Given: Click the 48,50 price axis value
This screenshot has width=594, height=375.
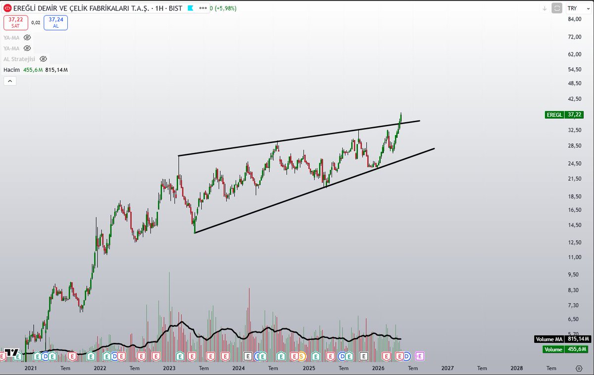Looking at the screenshot, I should [574, 83].
